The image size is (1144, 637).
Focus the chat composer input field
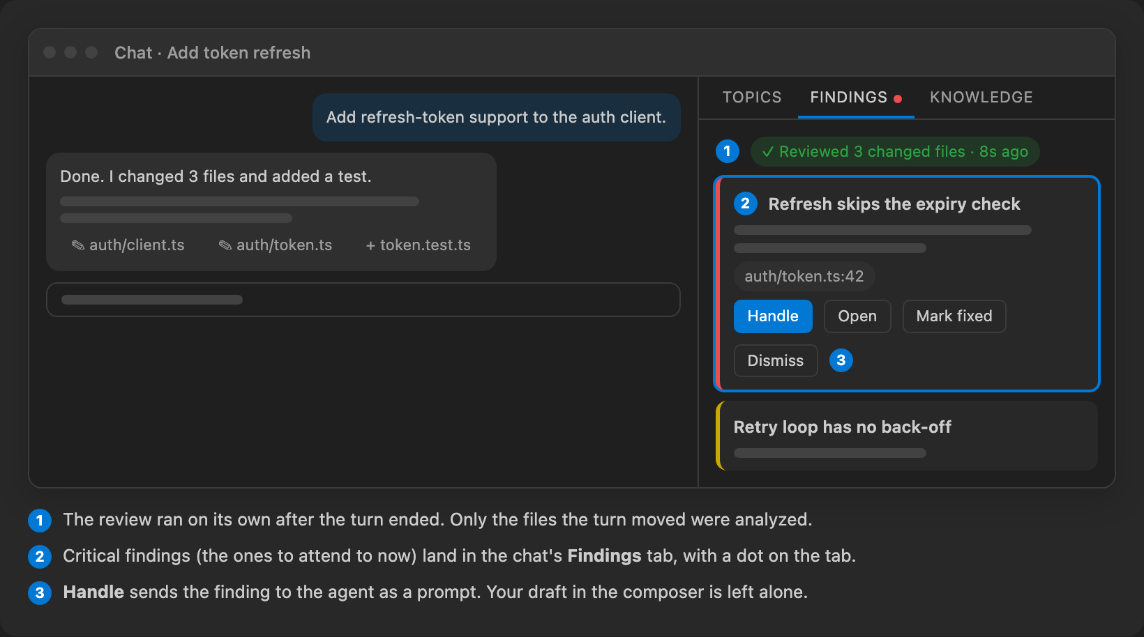[x=363, y=300]
